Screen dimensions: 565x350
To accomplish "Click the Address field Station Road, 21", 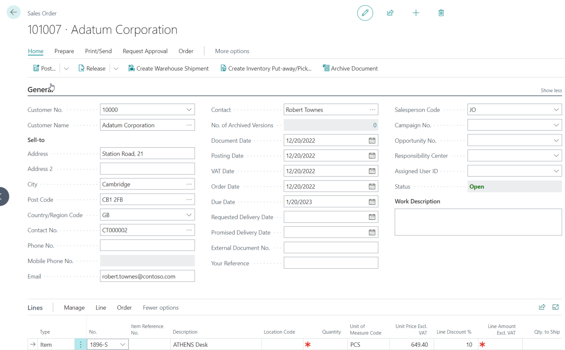I will tap(147, 153).
